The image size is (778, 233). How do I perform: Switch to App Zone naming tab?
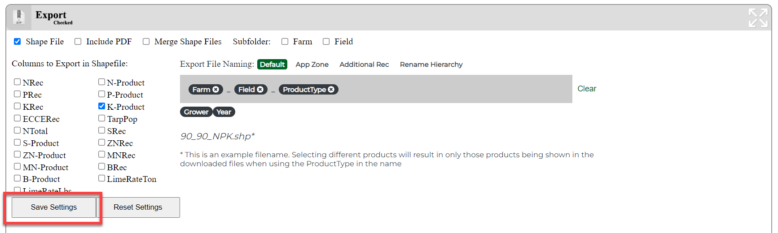(x=312, y=65)
